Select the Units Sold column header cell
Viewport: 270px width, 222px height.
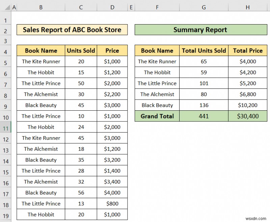tap(81, 50)
